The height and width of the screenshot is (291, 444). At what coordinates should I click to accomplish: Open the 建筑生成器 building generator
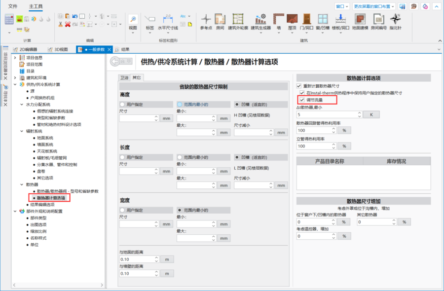pos(261,20)
